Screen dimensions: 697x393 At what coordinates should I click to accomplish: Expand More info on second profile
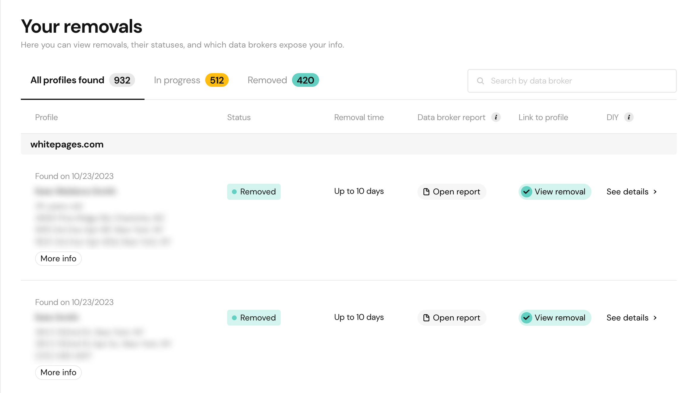pyautogui.click(x=58, y=372)
